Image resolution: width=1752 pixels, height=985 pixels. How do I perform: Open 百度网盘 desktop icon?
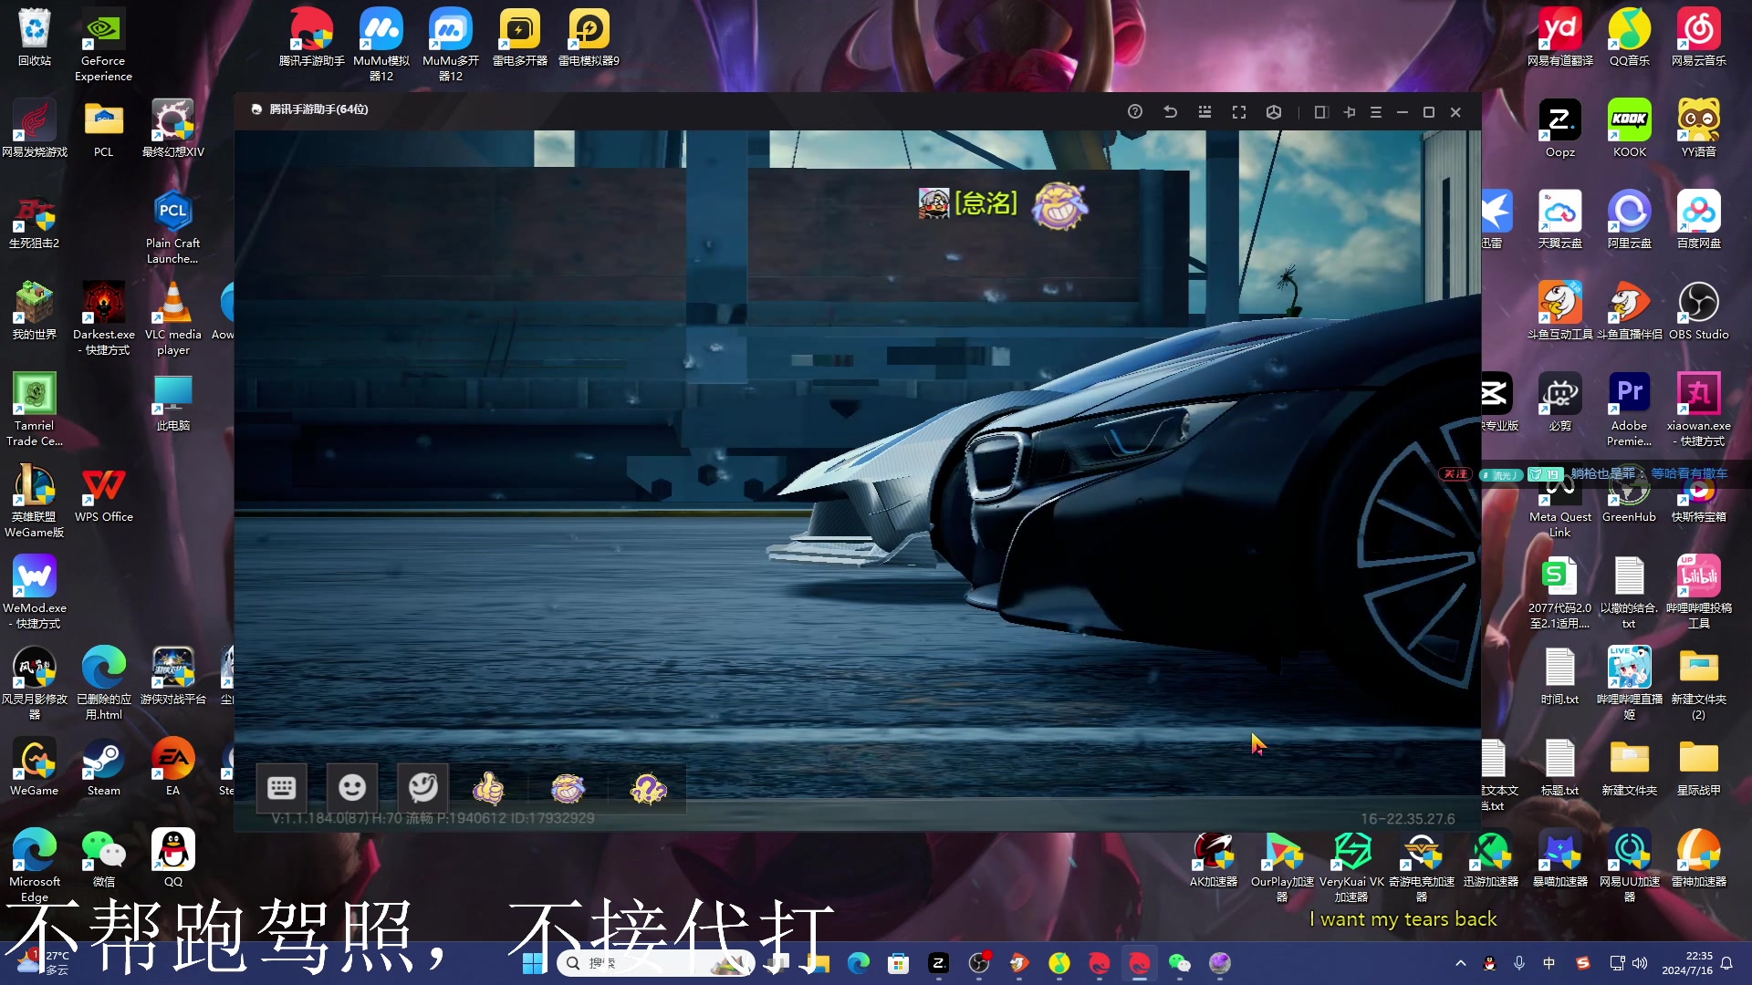pos(1699,220)
